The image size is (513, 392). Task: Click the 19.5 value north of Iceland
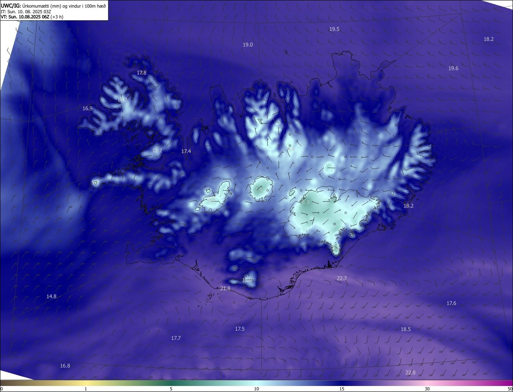[334, 29]
